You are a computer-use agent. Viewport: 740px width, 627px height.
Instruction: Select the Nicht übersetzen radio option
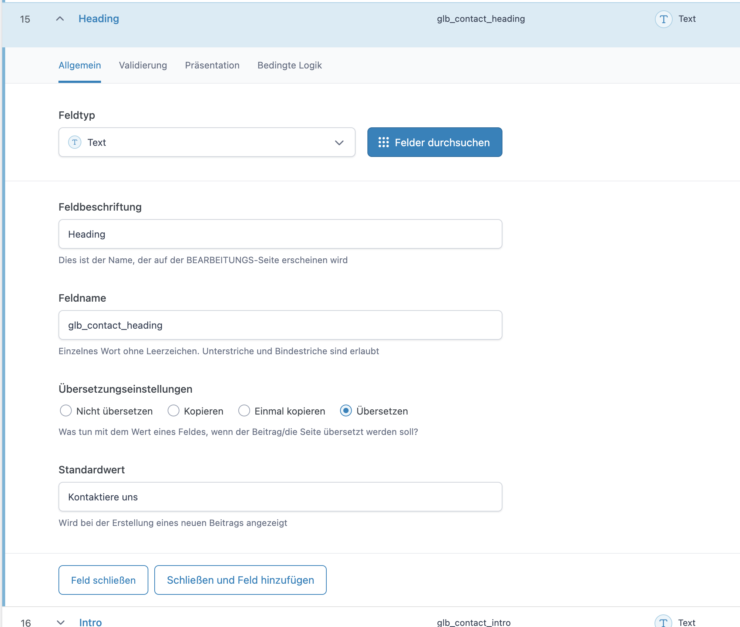[66, 411]
